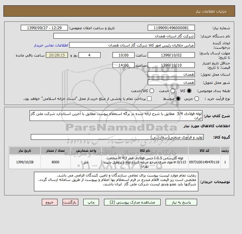
Task: Click the goods group field تولید و فرآوری صنعتی
Action: [117, 137]
